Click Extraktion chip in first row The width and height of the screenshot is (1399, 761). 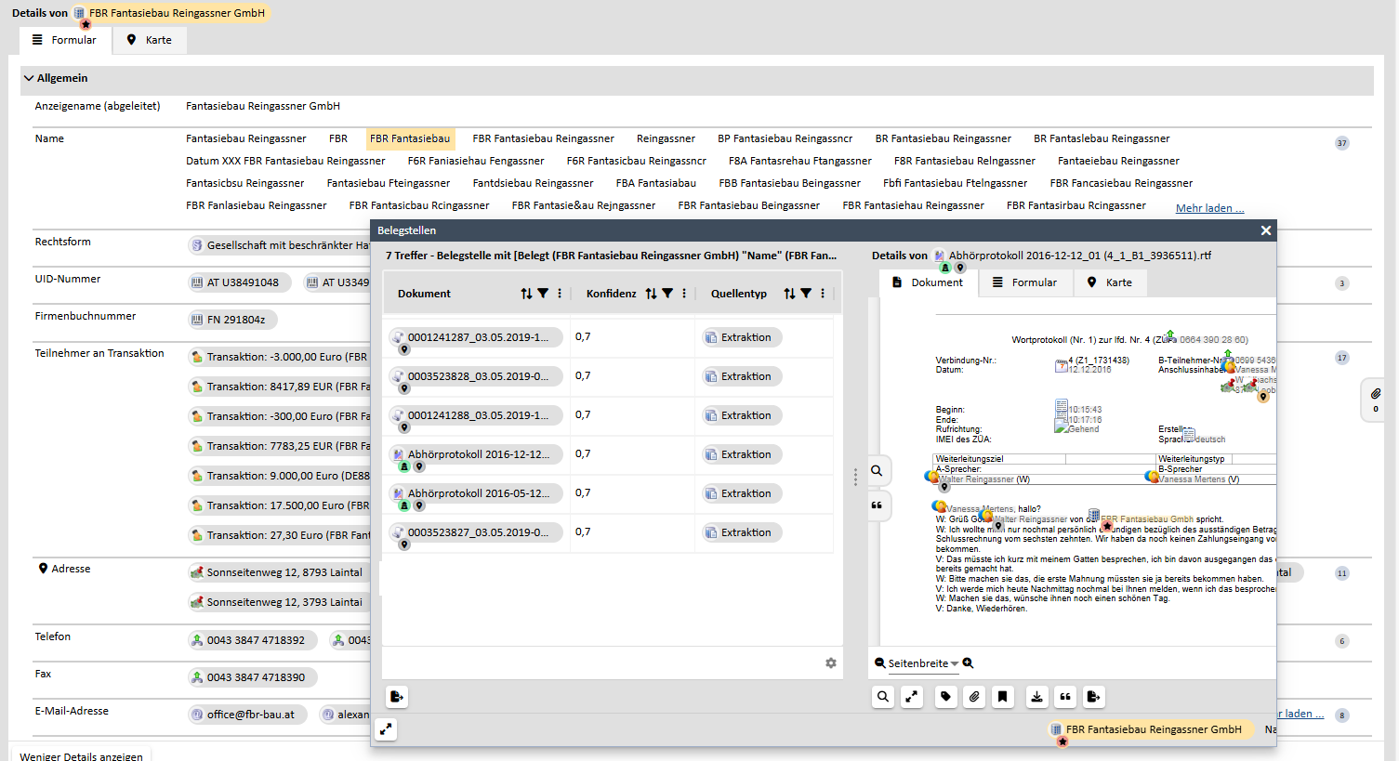click(742, 337)
